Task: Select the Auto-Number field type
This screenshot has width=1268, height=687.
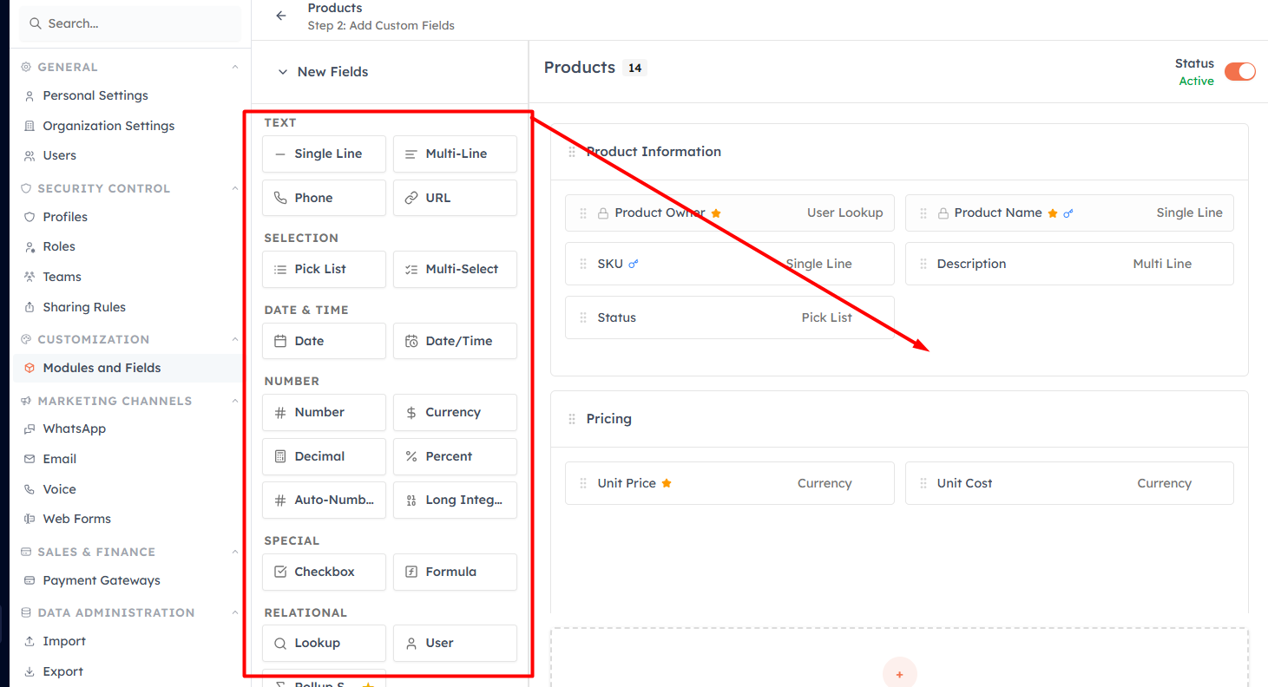Action: (x=324, y=500)
